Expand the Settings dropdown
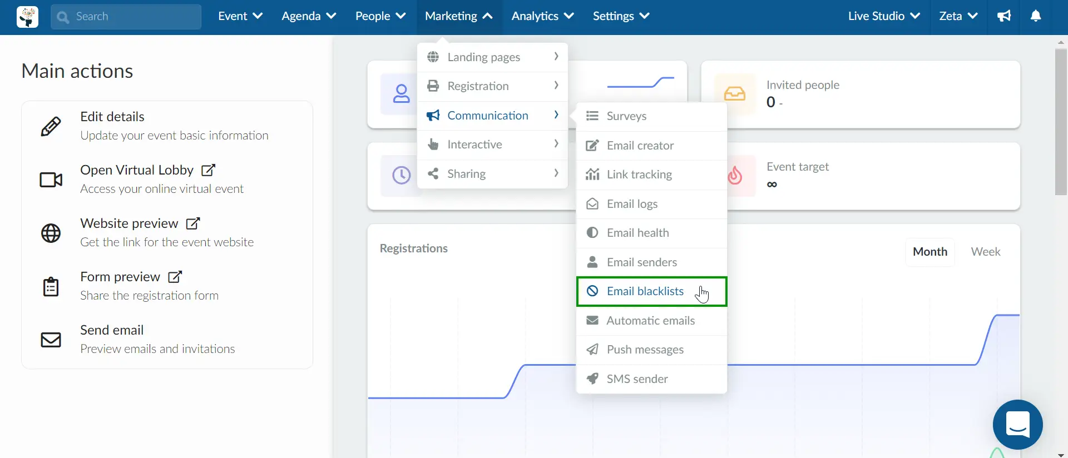This screenshot has width=1068, height=458. (x=621, y=16)
